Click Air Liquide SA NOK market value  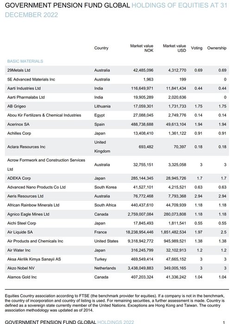point(139,232)
